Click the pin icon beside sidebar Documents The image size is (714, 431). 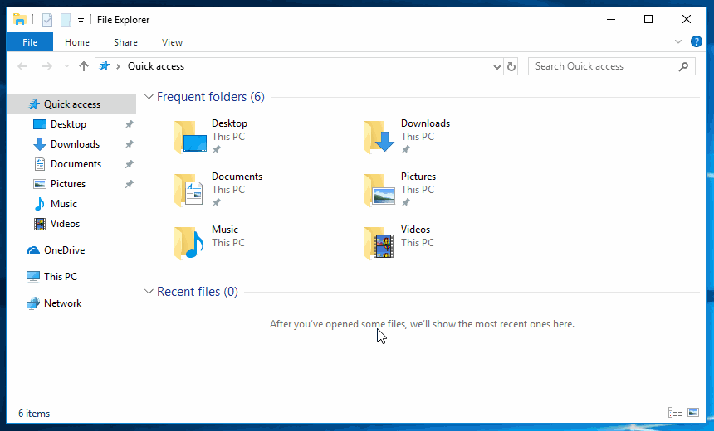tap(130, 164)
